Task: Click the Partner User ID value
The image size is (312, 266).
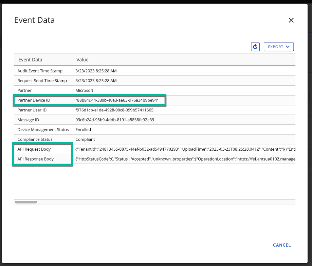Action: (x=114, y=110)
